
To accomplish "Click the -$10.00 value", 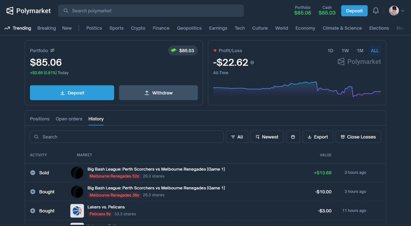I will click(323, 192).
